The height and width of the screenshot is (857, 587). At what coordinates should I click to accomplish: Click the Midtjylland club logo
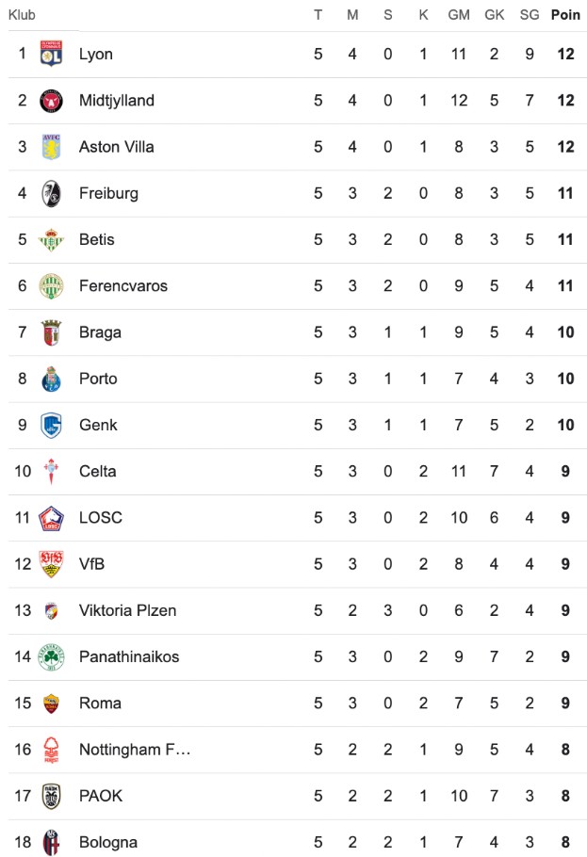click(x=51, y=101)
